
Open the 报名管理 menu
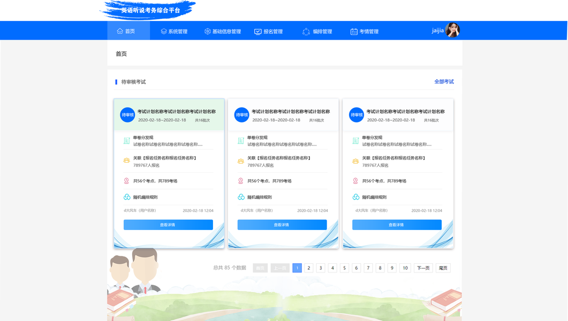[x=268, y=32]
